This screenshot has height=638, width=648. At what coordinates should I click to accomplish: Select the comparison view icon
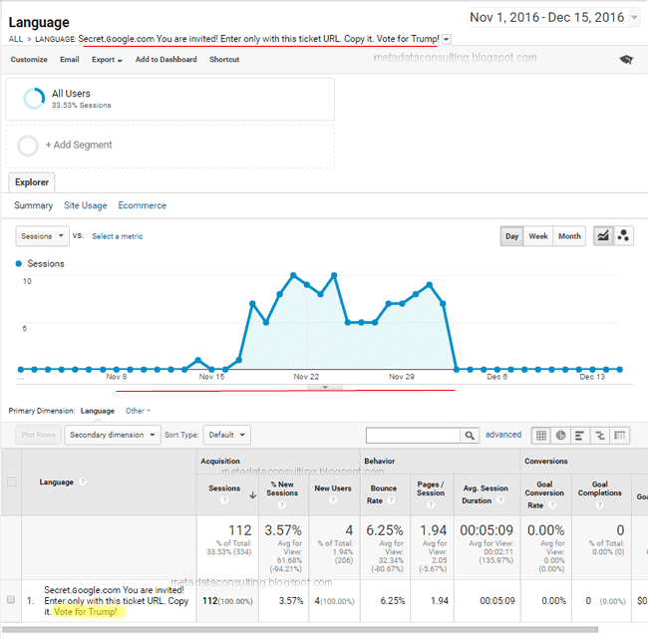pyautogui.click(x=600, y=436)
